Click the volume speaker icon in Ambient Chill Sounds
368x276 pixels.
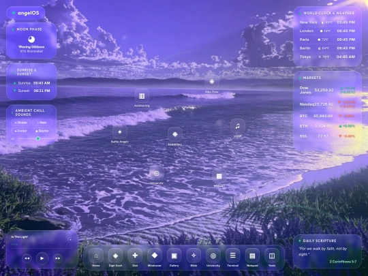point(13,139)
